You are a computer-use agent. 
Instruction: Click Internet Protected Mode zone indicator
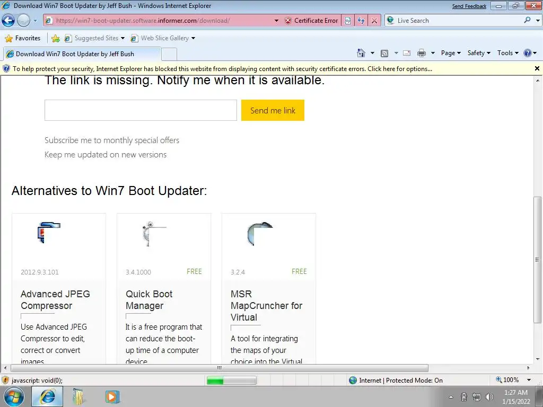[x=396, y=381]
